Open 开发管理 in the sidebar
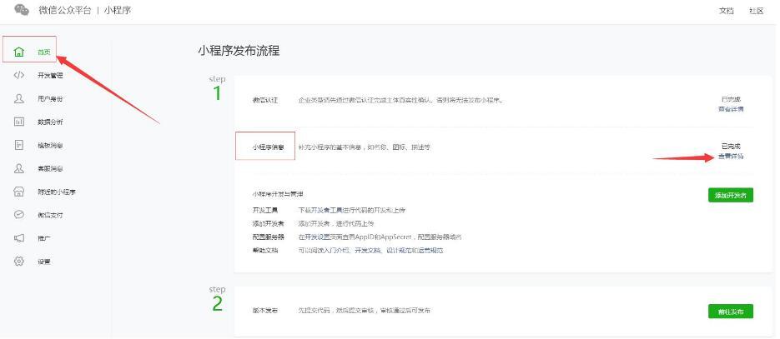This screenshot has width=780, height=339. pyautogui.click(x=50, y=76)
